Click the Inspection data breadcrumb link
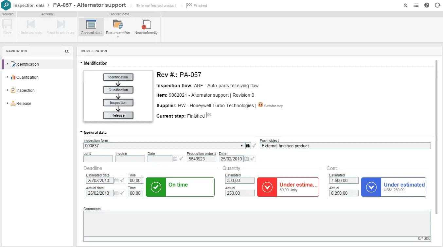 (x=29, y=5)
